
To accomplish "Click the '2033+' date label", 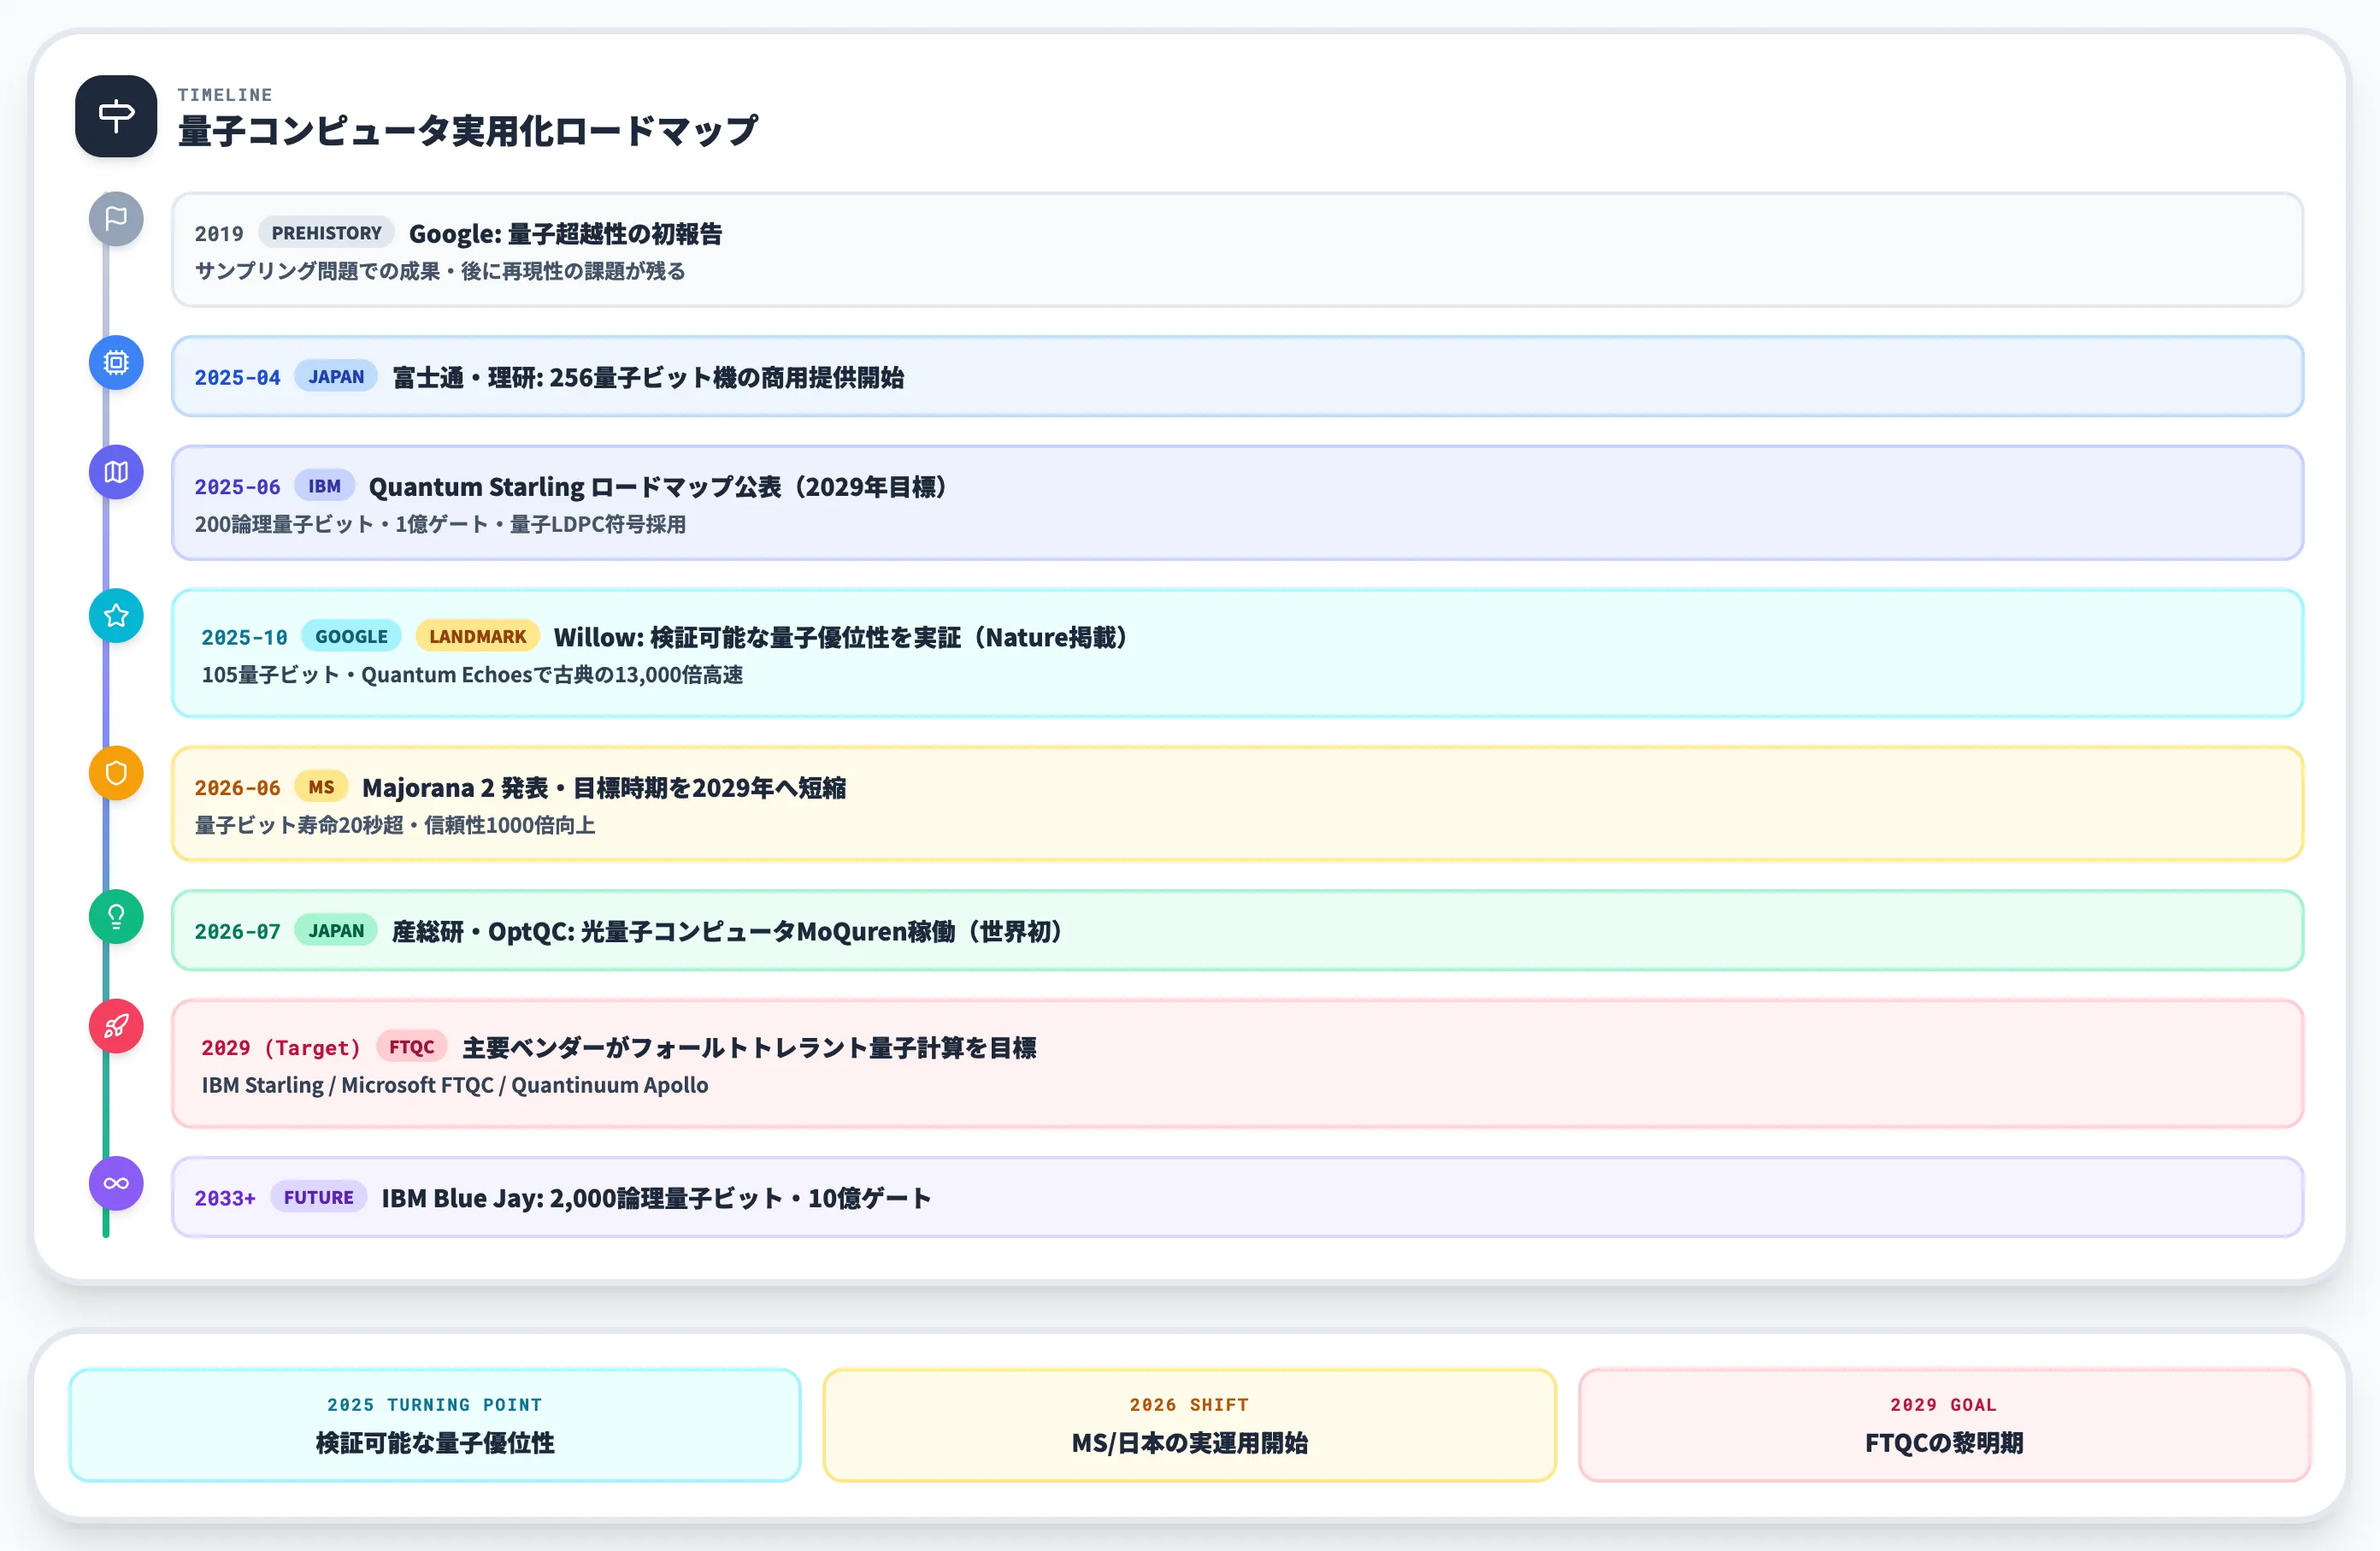I will coord(225,1199).
